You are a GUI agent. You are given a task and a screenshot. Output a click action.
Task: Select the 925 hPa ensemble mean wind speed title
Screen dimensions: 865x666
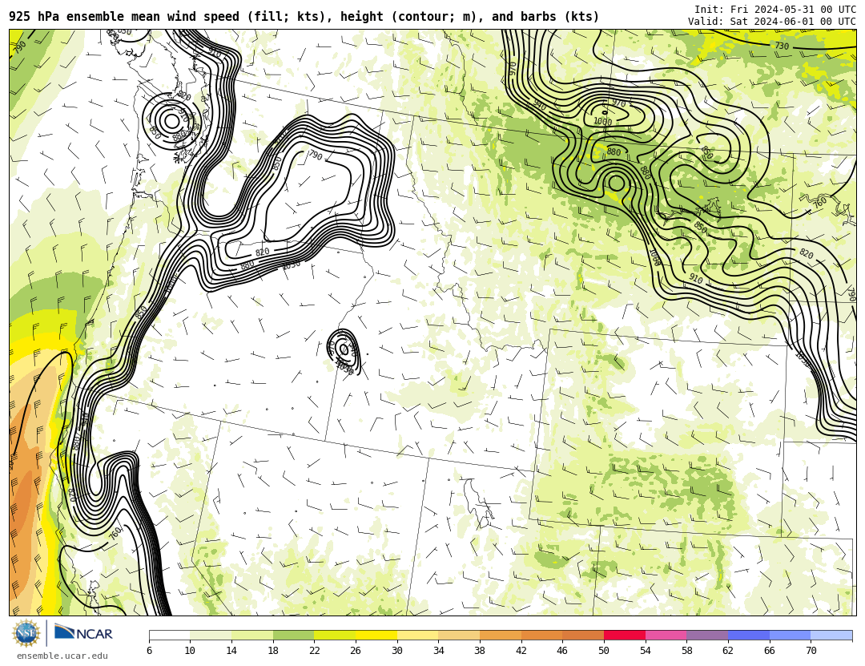tap(304, 17)
